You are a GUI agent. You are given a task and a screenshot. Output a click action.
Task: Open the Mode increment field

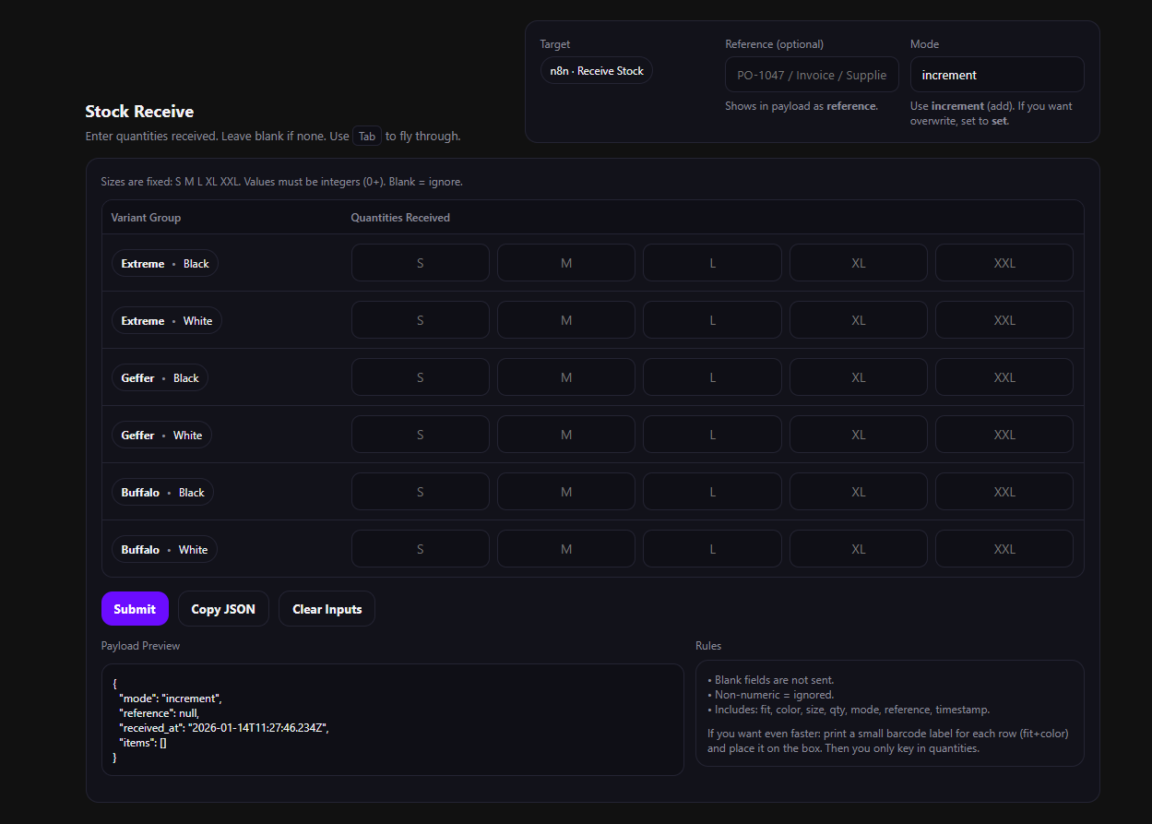(x=997, y=75)
